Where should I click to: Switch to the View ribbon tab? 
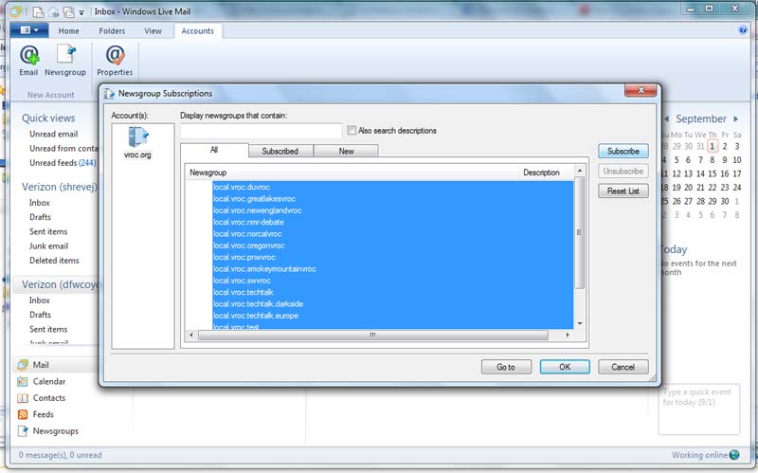153,31
